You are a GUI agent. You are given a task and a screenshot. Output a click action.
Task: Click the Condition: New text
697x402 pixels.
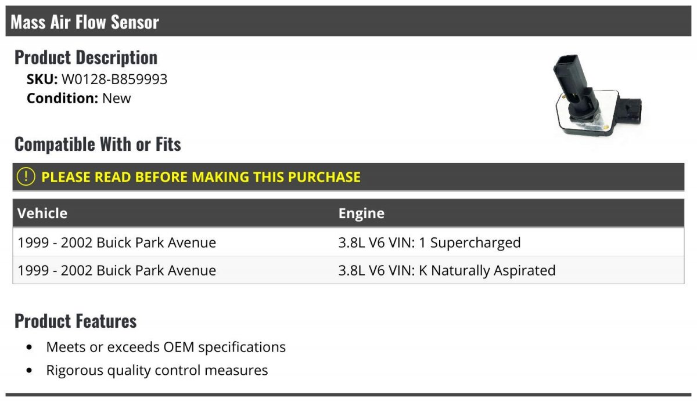pyautogui.click(x=79, y=98)
